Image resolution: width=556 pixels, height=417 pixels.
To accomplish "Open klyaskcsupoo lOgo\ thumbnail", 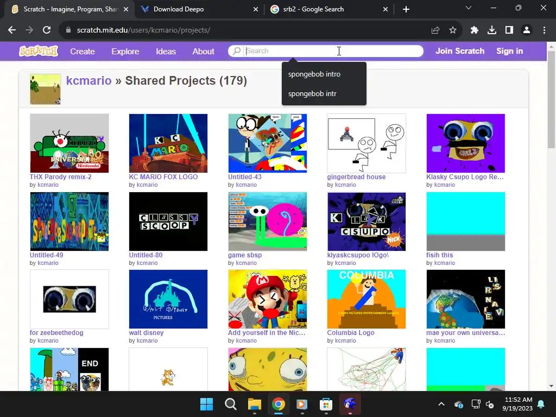I will point(367,222).
